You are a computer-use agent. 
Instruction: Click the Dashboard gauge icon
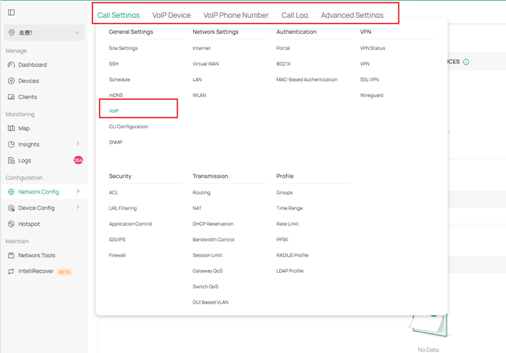tap(11, 65)
